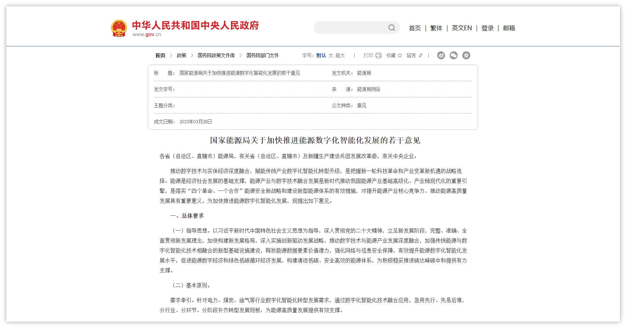Image resolution: width=627 pixels, height=328 pixels.
Task: Click the circular star share icon
Action: (467, 55)
